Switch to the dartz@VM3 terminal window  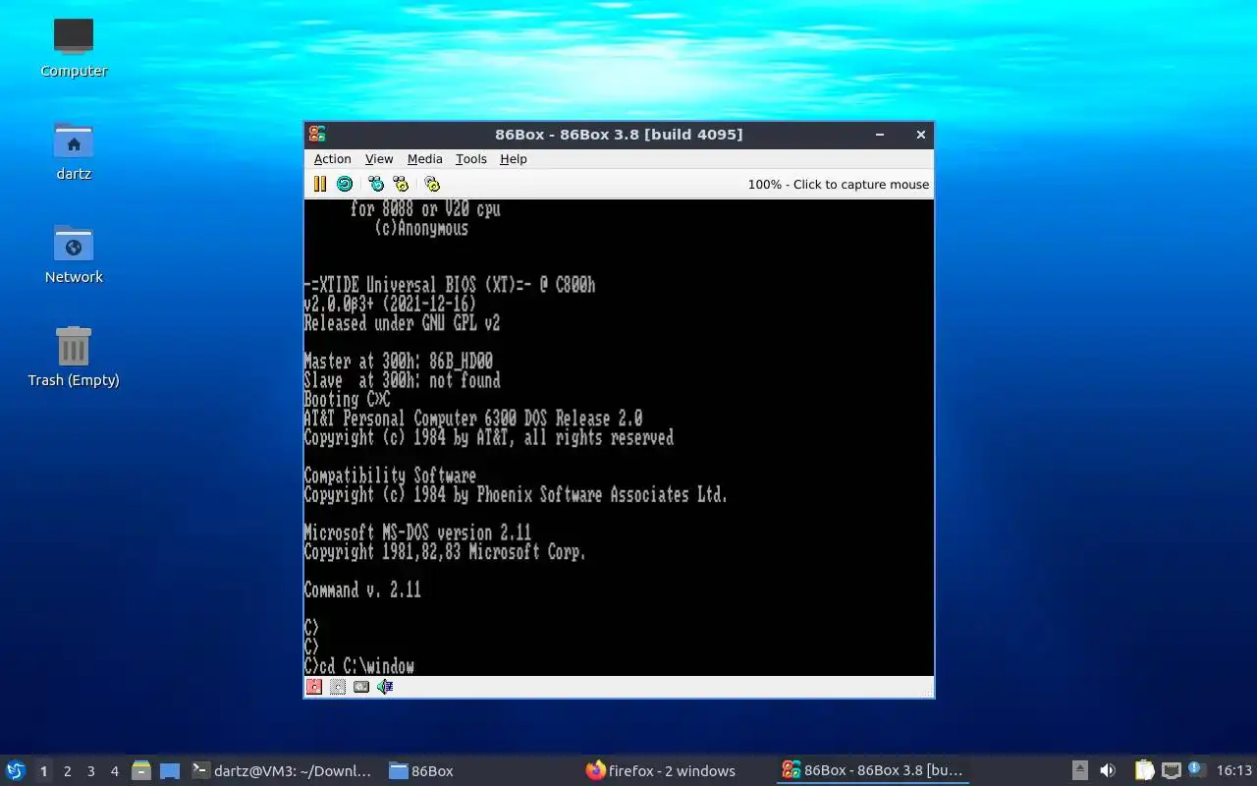(x=282, y=771)
